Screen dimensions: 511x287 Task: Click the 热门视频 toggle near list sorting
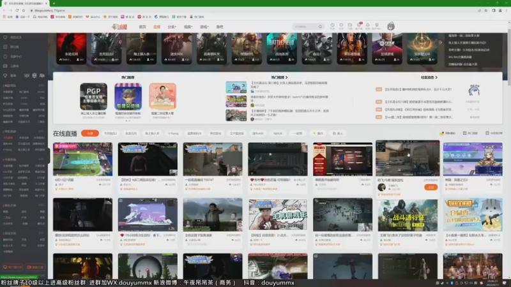[470, 133]
